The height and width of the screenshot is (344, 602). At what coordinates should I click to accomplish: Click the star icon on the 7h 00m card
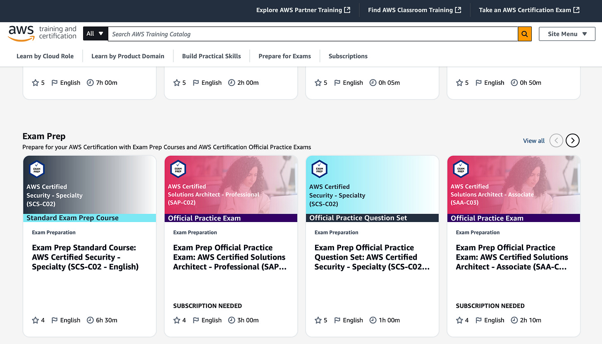(35, 83)
